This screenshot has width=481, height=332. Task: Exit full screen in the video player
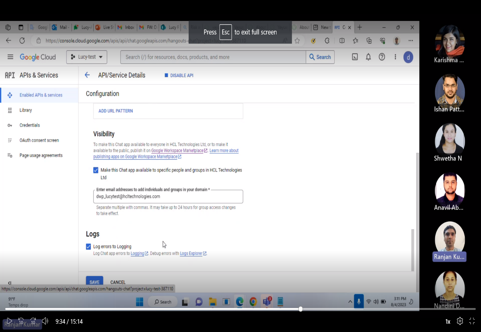pyautogui.click(x=472, y=321)
